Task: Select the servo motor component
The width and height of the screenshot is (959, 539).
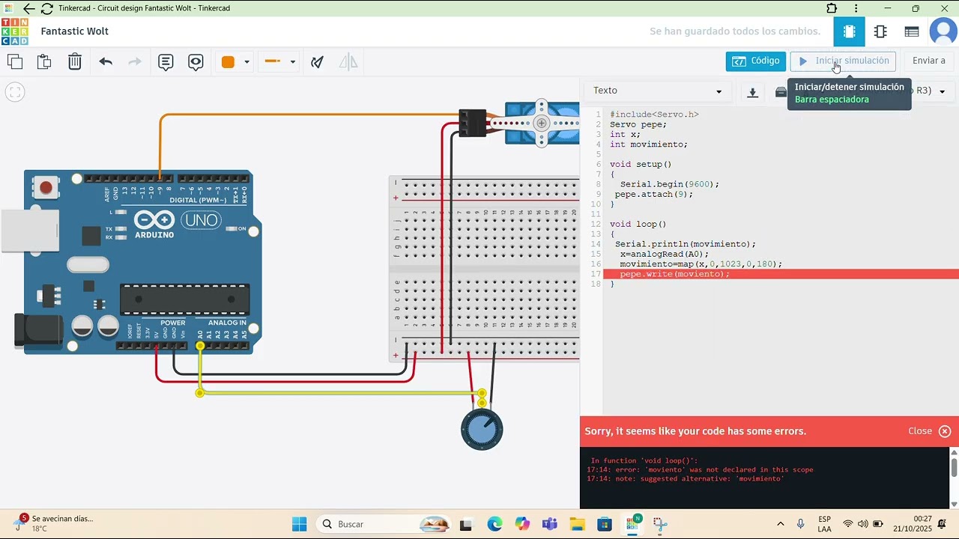Action: click(542, 123)
